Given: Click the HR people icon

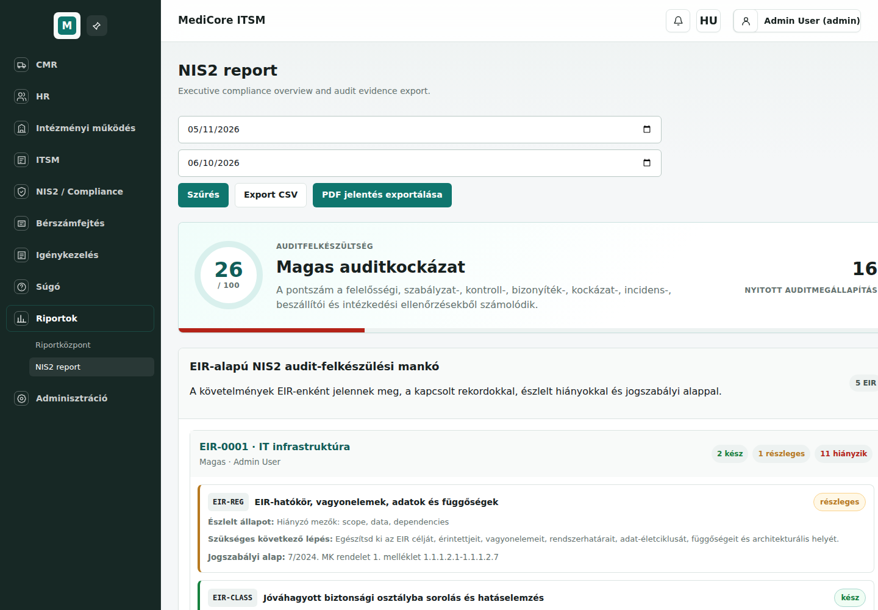Looking at the screenshot, I should coord(21,96).
